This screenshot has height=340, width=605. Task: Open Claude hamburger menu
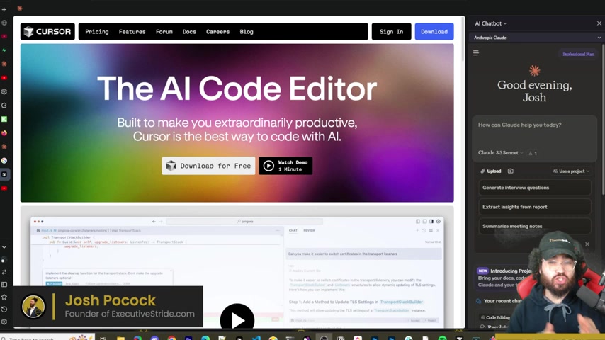point(476,53)
